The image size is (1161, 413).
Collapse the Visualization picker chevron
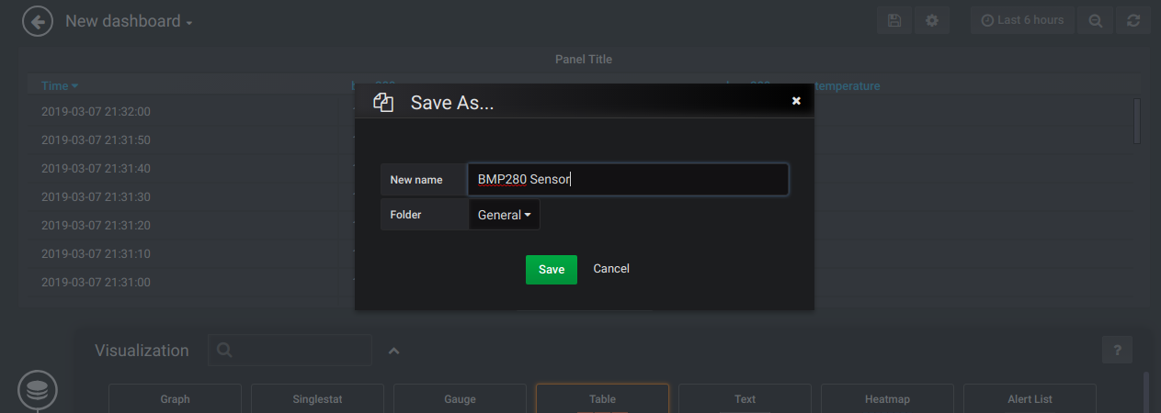coord(393,351)
